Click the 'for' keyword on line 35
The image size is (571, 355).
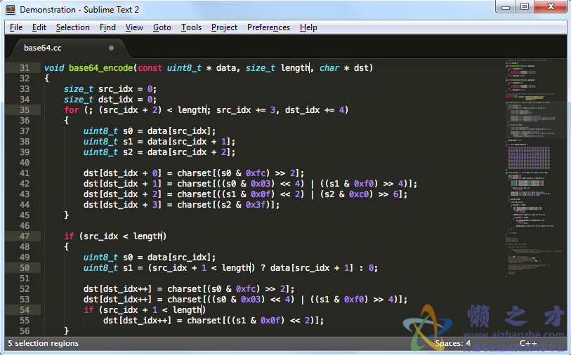pos(72,110)
